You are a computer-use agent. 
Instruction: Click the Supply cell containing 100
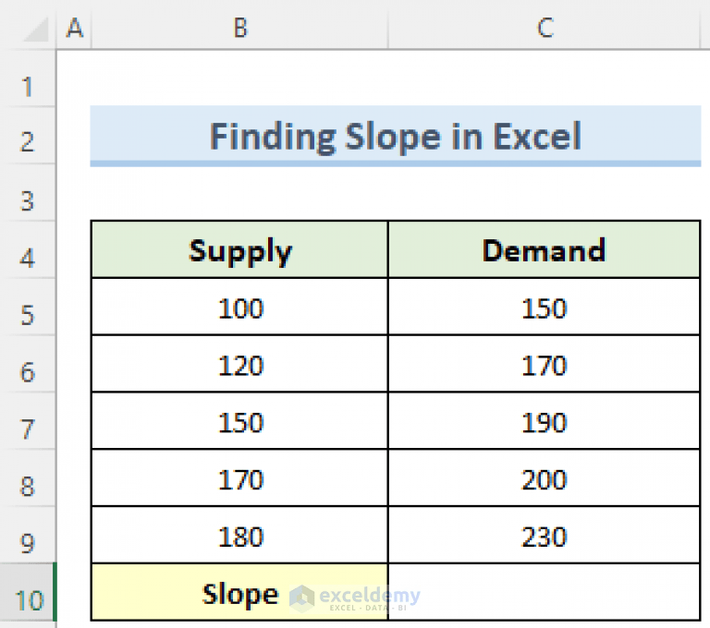pos(239,308)
